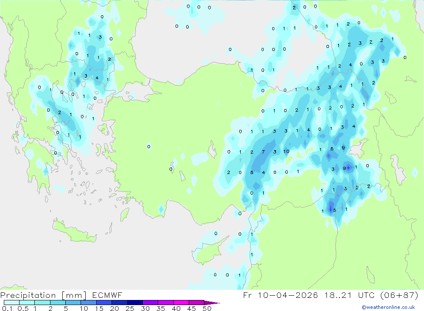The height and width of the screenshot is (311, 424).
Task: Click the map precipitation value 7
Action: click(x=263, y=152)
